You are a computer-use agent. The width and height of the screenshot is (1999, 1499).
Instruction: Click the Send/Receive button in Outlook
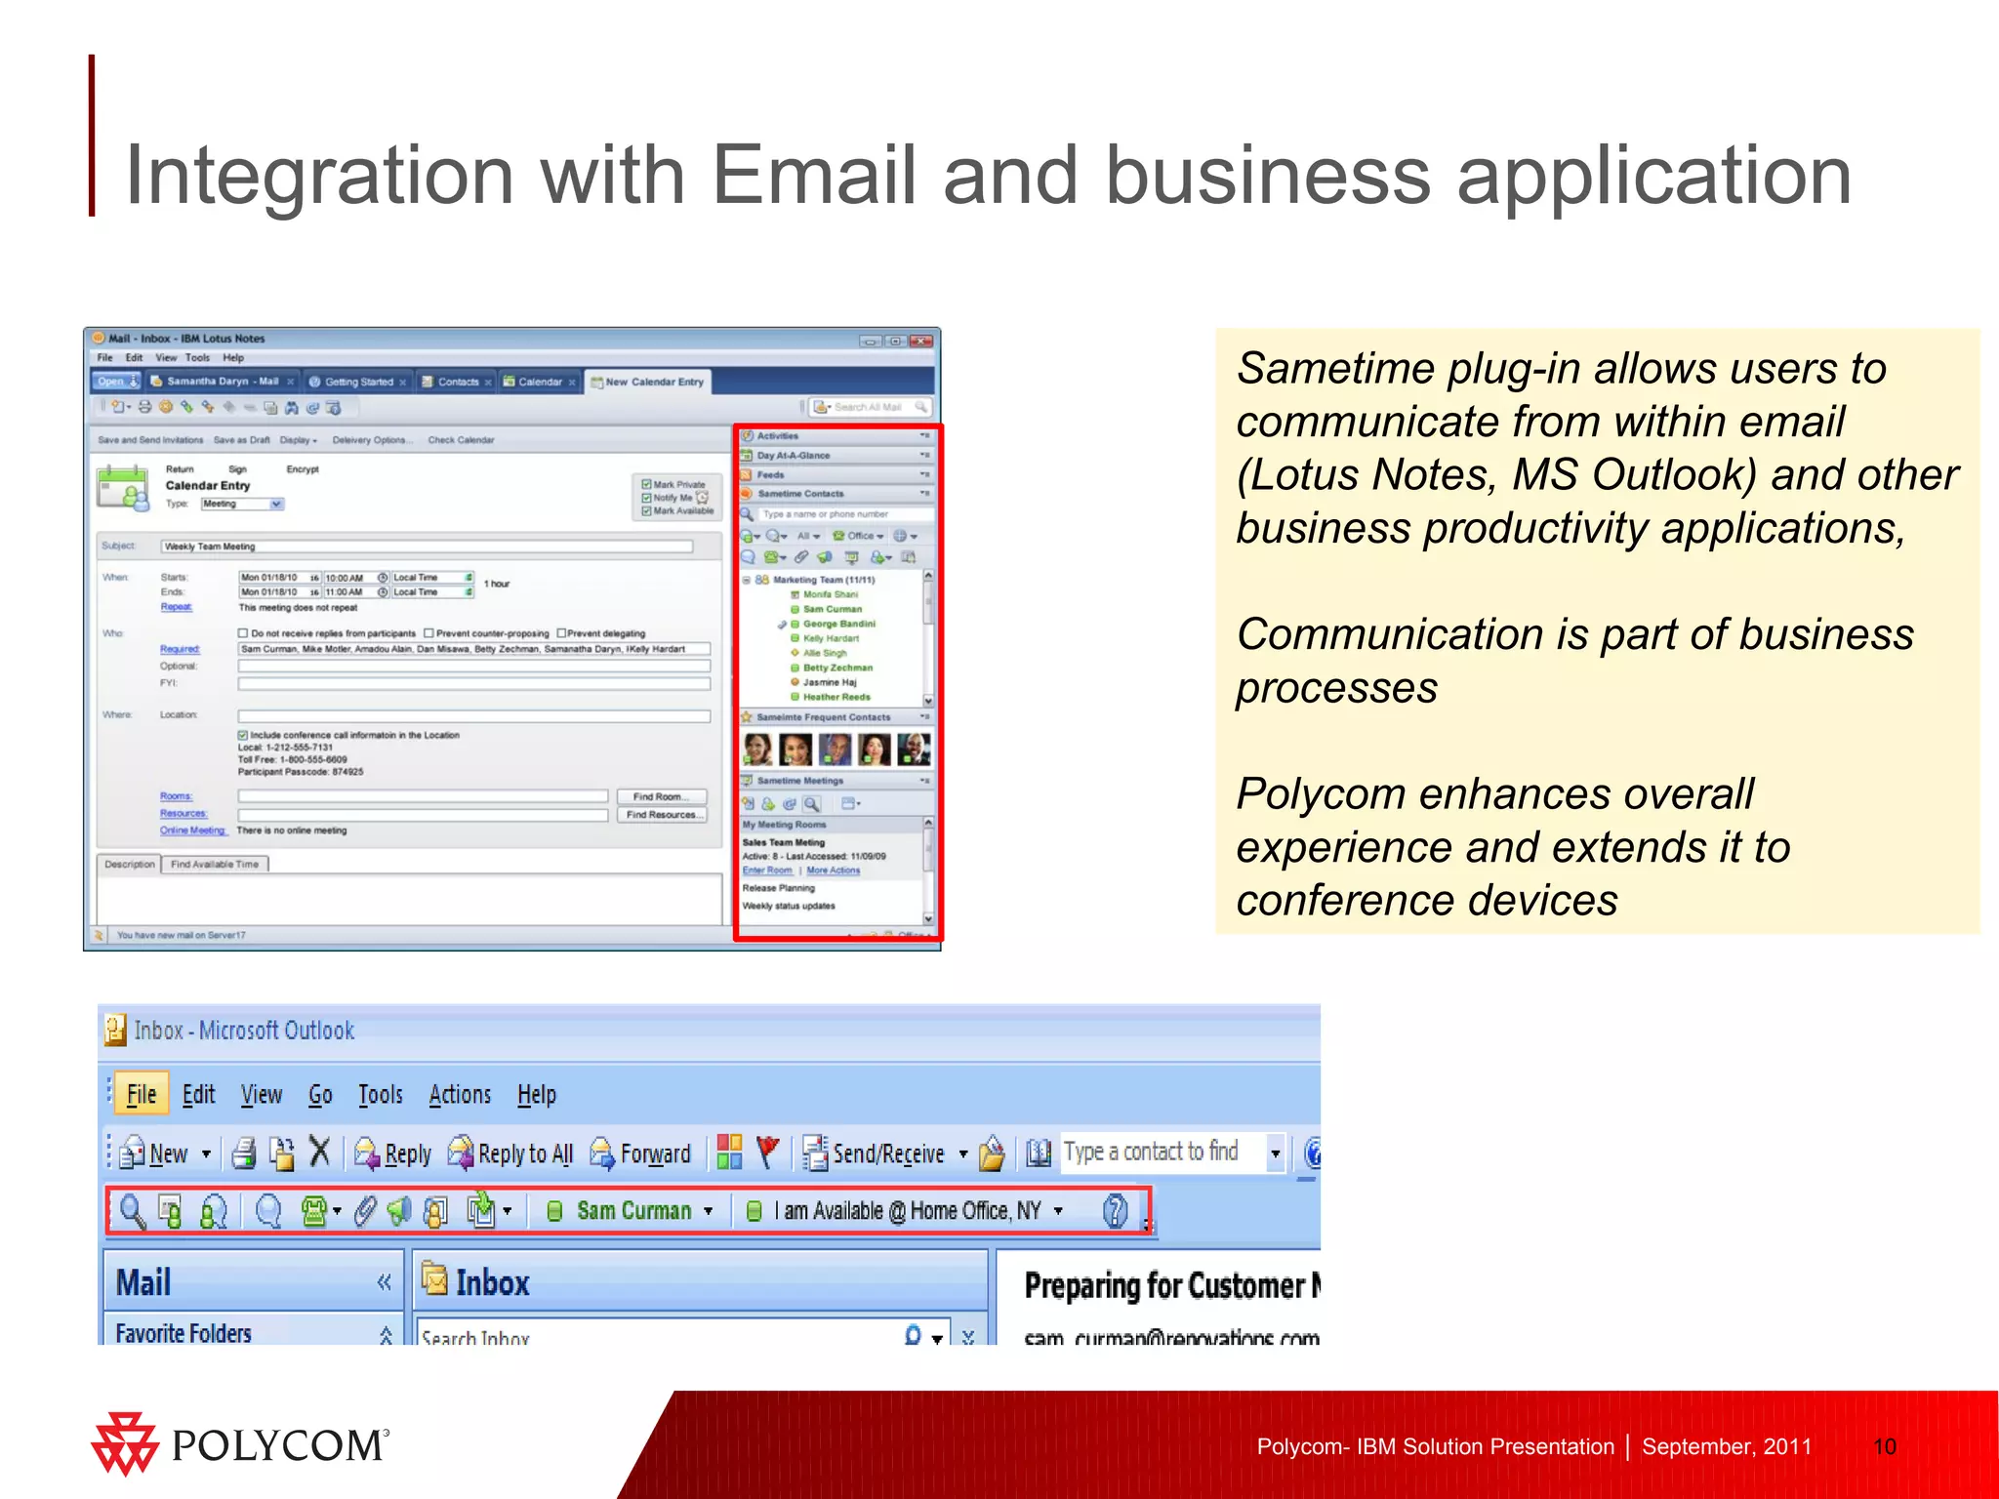(875, 1154)
